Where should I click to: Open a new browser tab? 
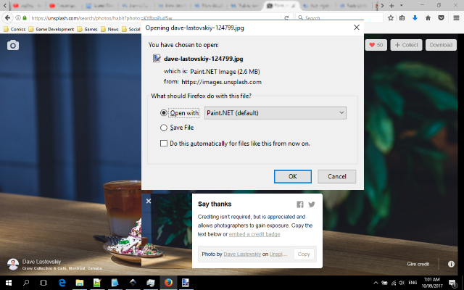coord(391,6)
